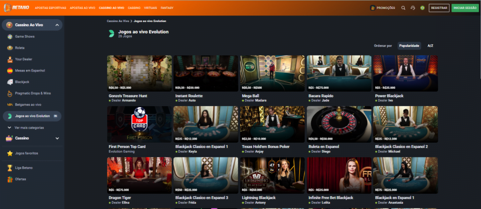Click the Promoções link
The width and height of the screenshot is (481, 209).
(x=386, y=8)
